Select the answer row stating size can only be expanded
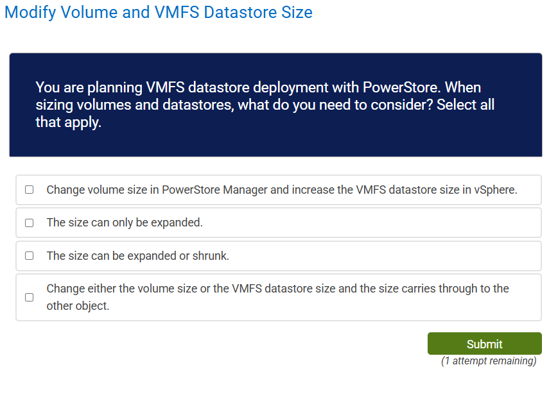Image resolution: width=558 pixels, height=399 pixels. coord(278,223)
